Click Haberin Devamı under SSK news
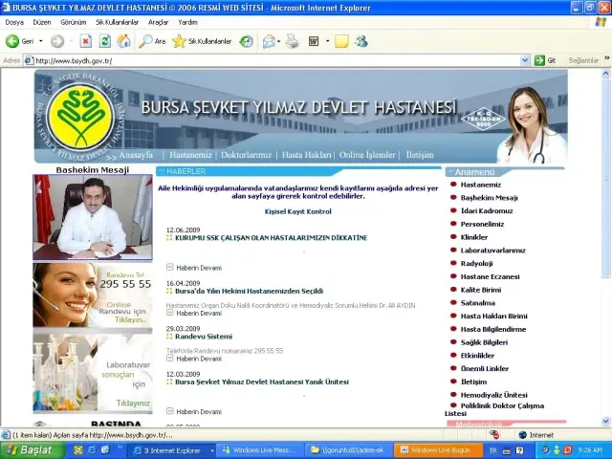This screenshot has height=459, width=612. [199, 268]
